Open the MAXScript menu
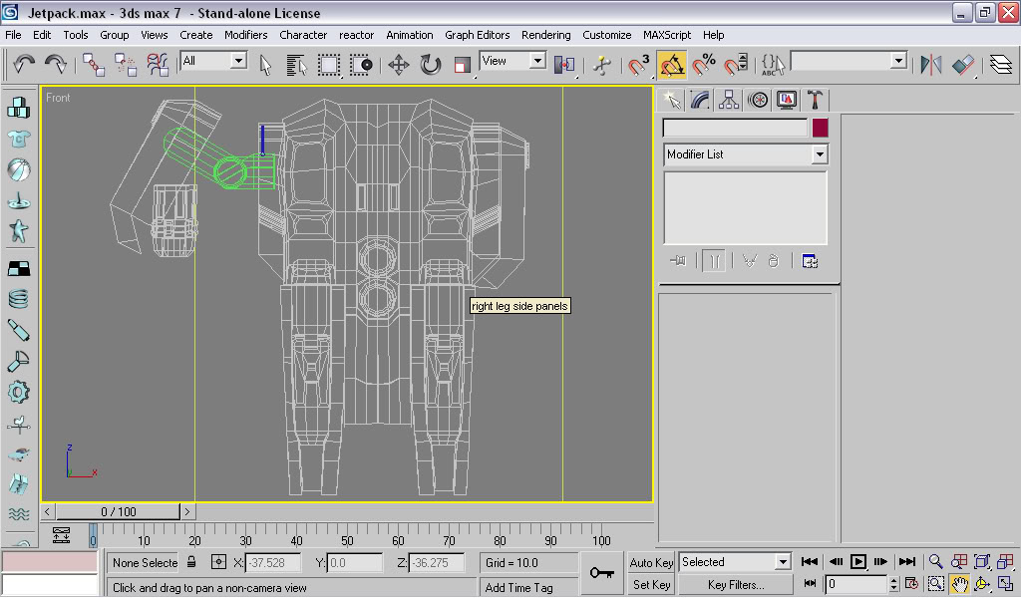This screenshot has width=1021, height=598. coord(667,35)
